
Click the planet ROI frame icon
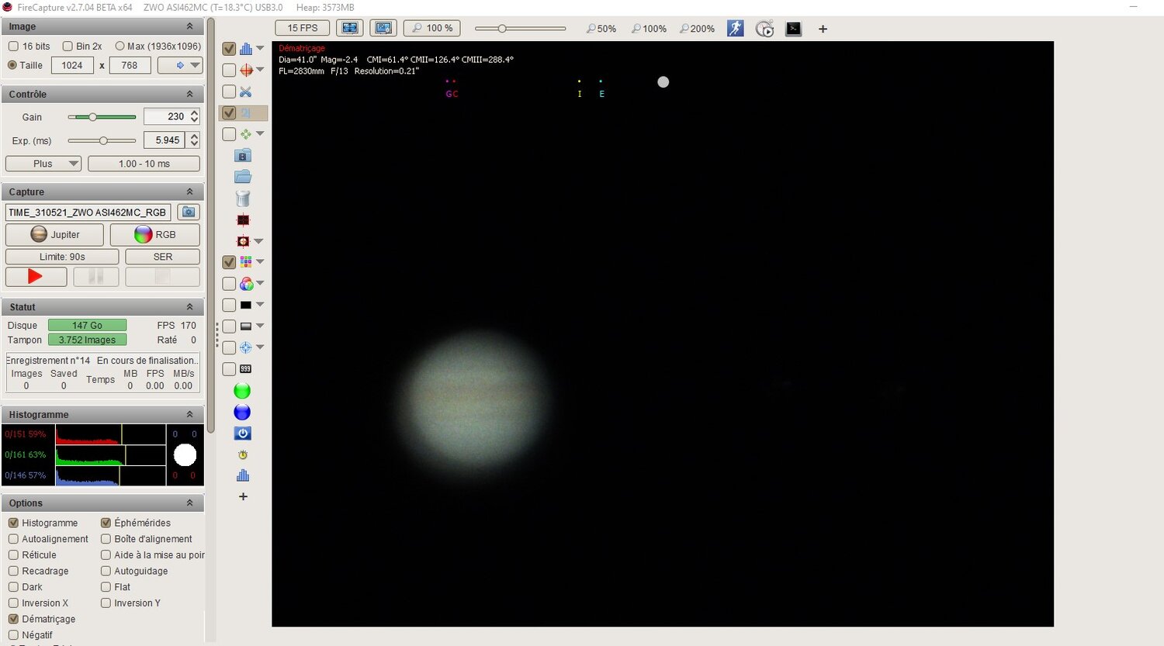tap(243, 241)
